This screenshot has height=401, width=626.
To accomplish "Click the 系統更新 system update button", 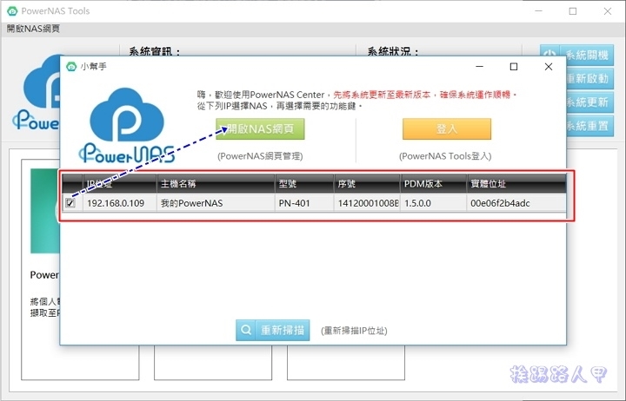I will (577, 102).
